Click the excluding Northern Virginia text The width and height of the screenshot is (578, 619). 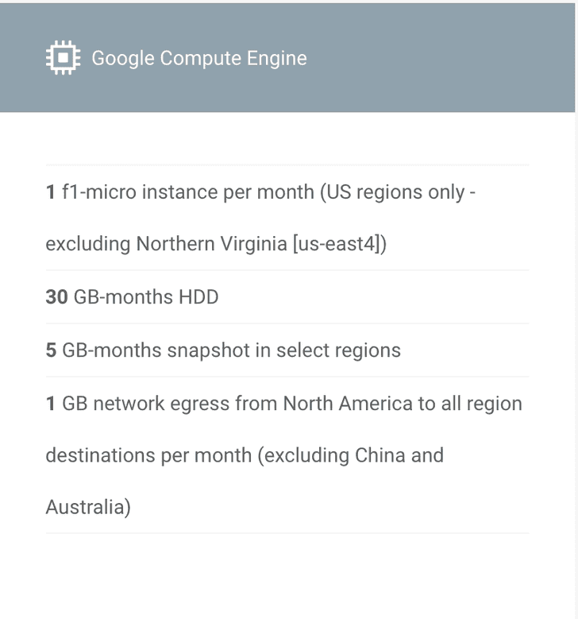pos(166,243)
